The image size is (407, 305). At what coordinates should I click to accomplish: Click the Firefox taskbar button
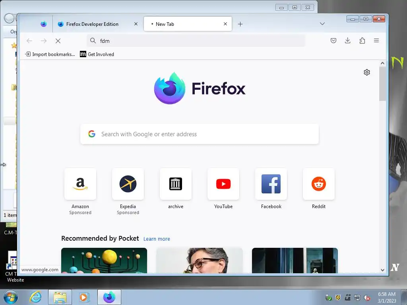(x=109, y=297)
